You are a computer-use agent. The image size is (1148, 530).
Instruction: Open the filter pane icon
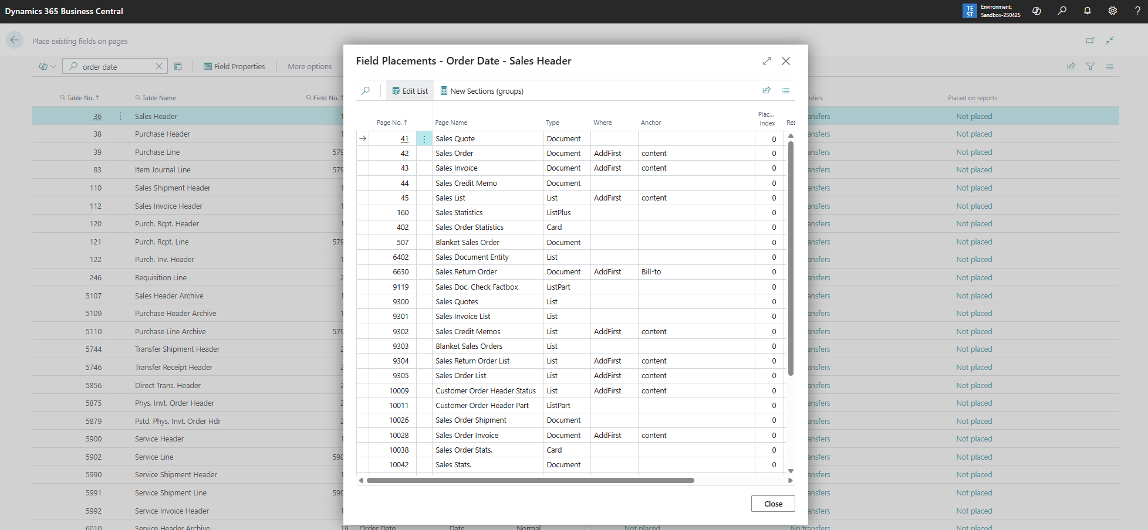(1090, 66)
